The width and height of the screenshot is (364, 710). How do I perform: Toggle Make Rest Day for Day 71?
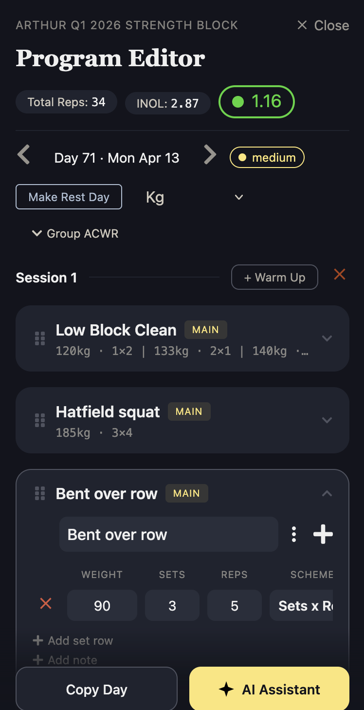click(69, 197)
